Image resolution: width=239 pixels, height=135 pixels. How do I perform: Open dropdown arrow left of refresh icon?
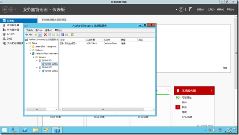coord(177,9)
